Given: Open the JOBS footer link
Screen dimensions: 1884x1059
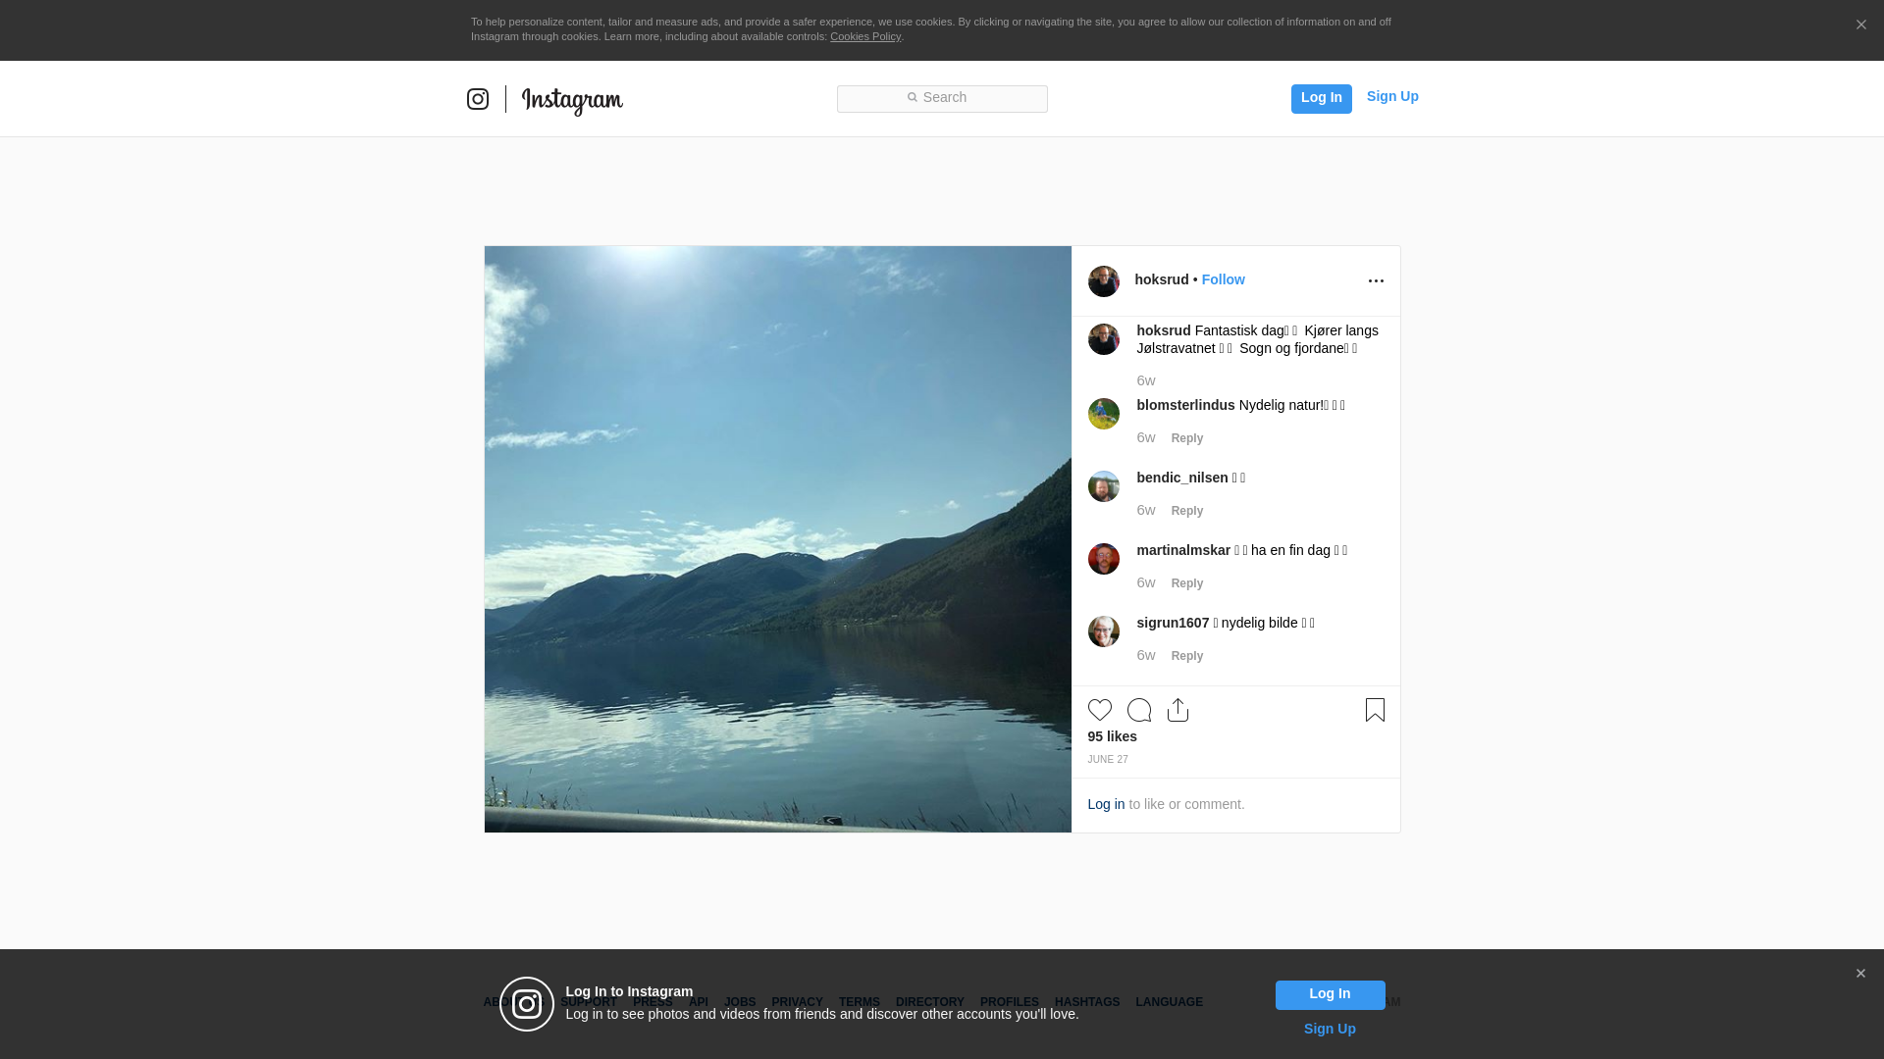Looking at the screenshot, I should coord(740,1002).
